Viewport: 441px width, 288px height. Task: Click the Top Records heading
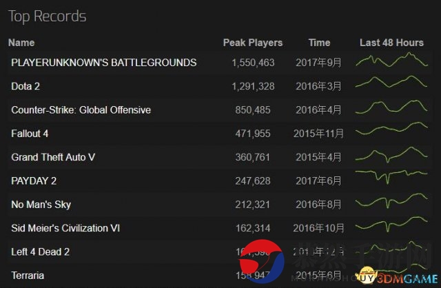click(x=47, y=15)
